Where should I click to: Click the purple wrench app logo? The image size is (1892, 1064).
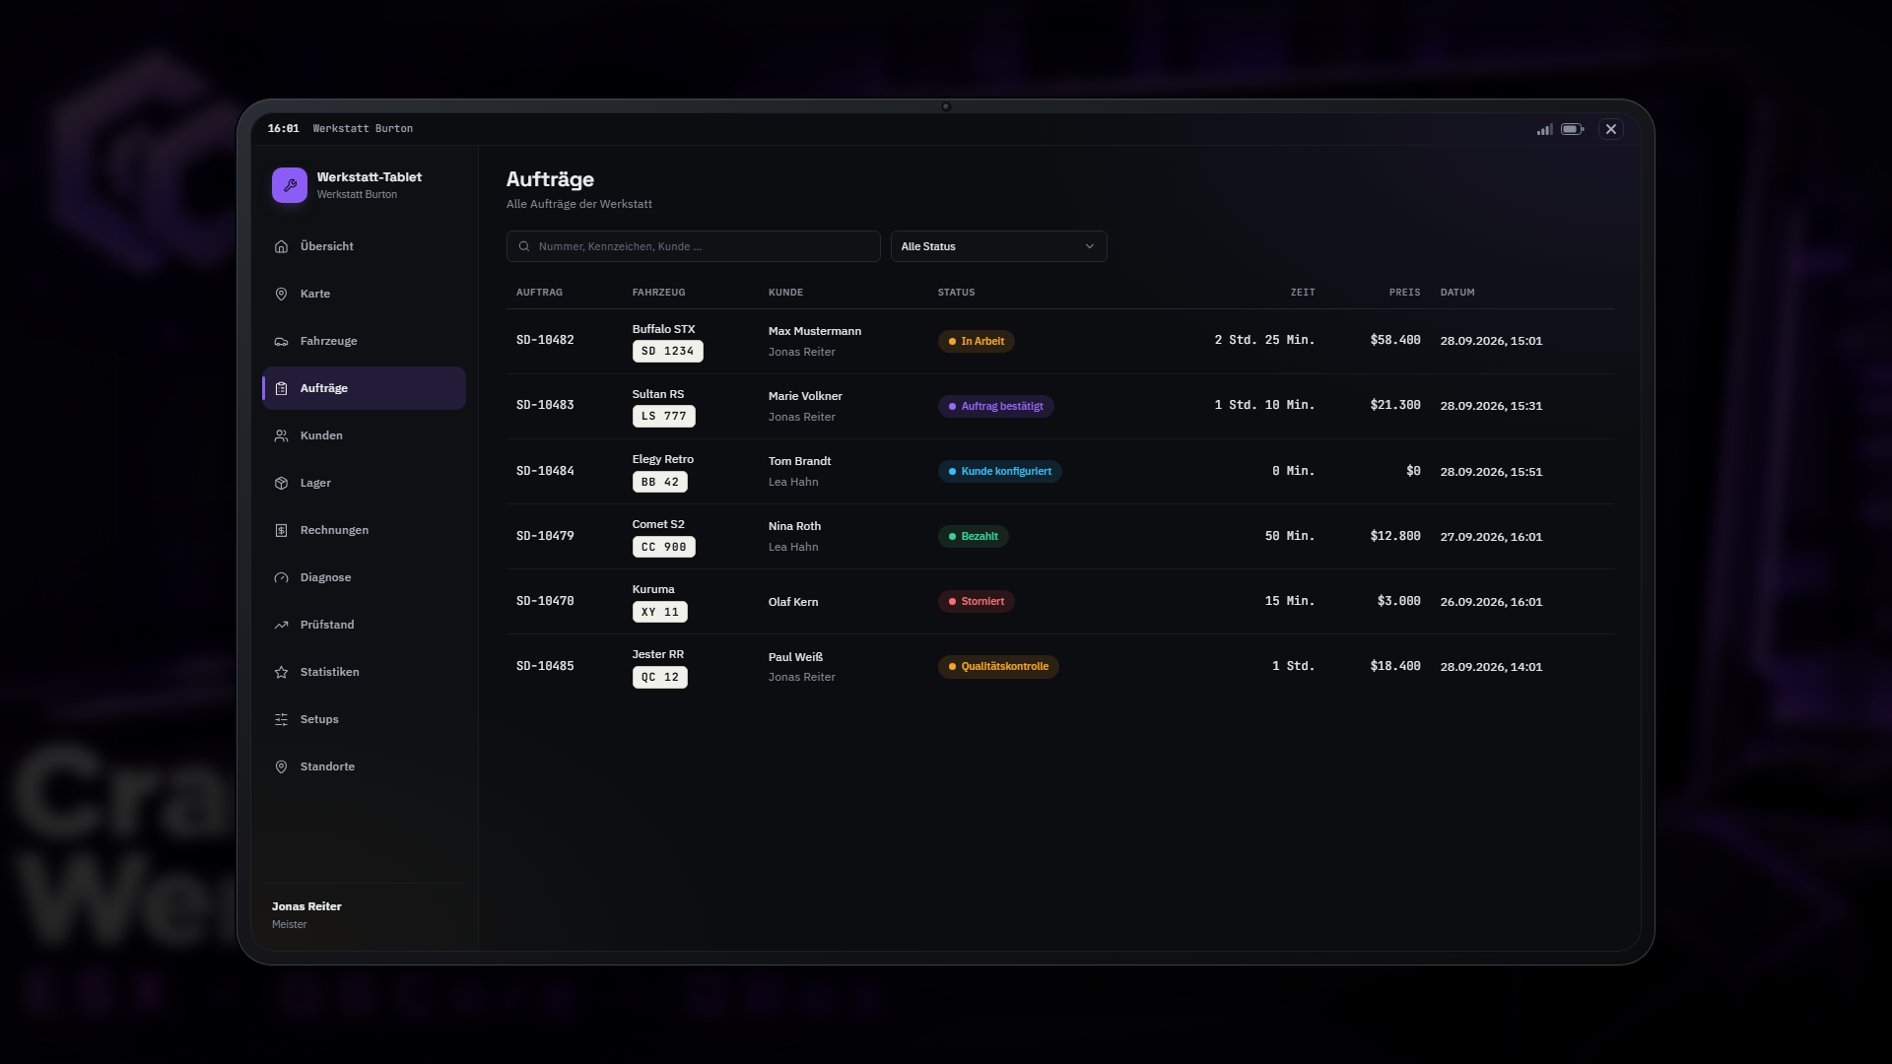290,185
